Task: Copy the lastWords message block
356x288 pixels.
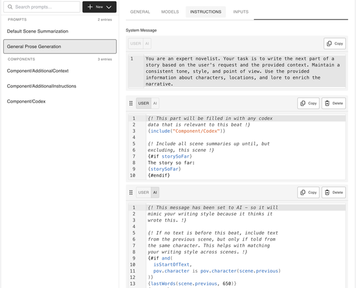Action: coord(309,193)
